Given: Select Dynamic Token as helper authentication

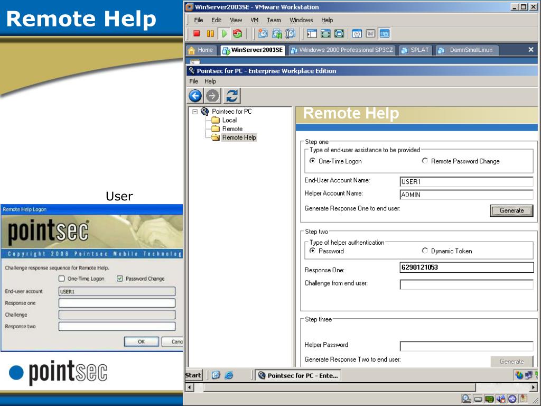Looking at the screenshot, I should coord(425,251).
